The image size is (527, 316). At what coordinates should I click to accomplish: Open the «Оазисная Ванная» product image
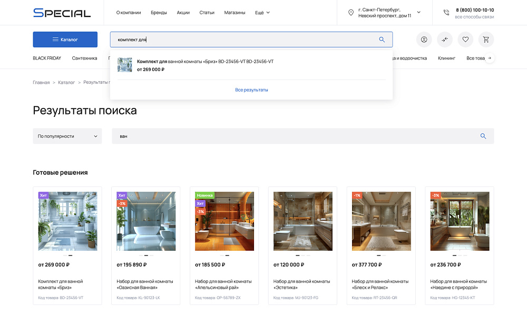(x=145, y=221)
